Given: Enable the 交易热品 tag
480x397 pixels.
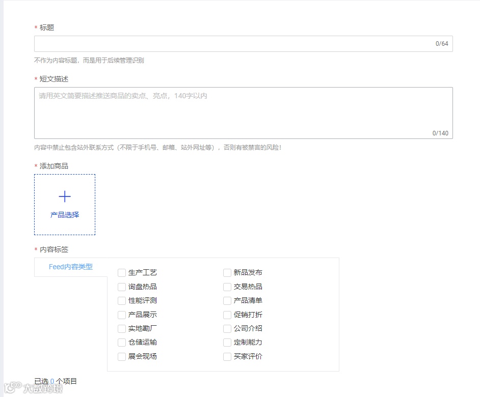Looking at the screenshot, I should pyautogui.click(x=227, y=287).
